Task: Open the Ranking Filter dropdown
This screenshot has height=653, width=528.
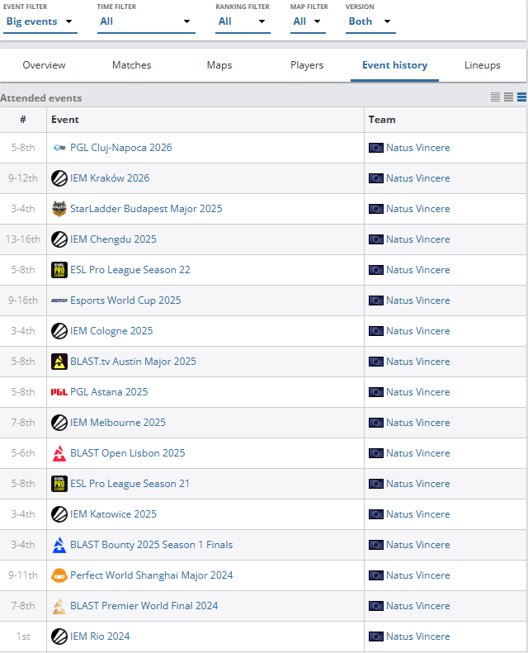Action: [x=243, y=21]
